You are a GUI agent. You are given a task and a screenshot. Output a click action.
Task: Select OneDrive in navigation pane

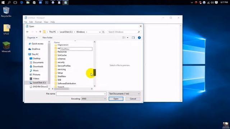coord(34,49)
